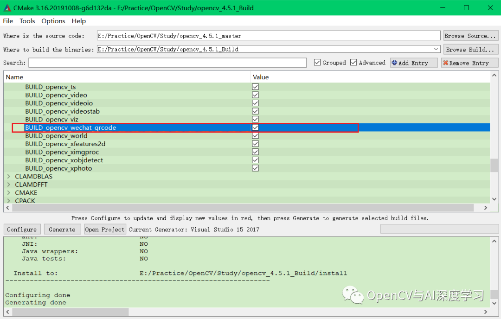Click the Add Entry button
501x319 pixels.
(x=414, y=63)
